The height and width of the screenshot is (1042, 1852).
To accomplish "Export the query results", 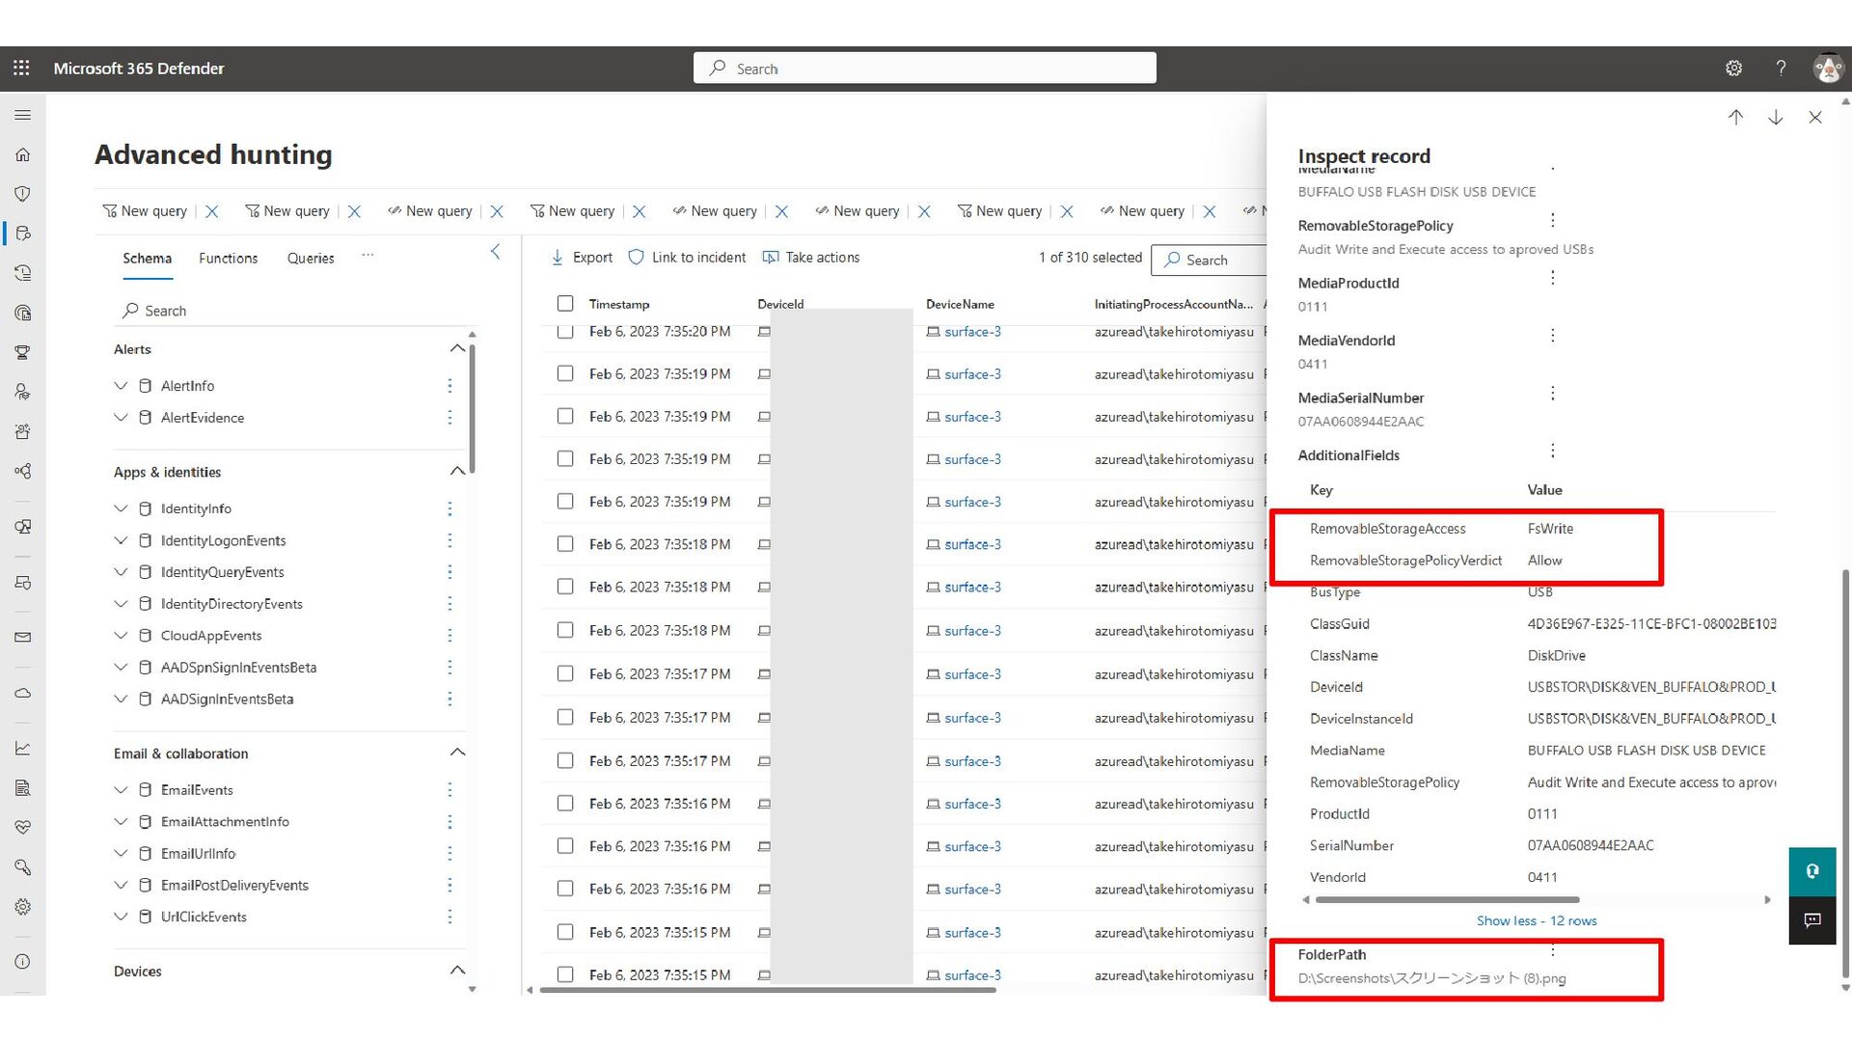I will (582, 258).
